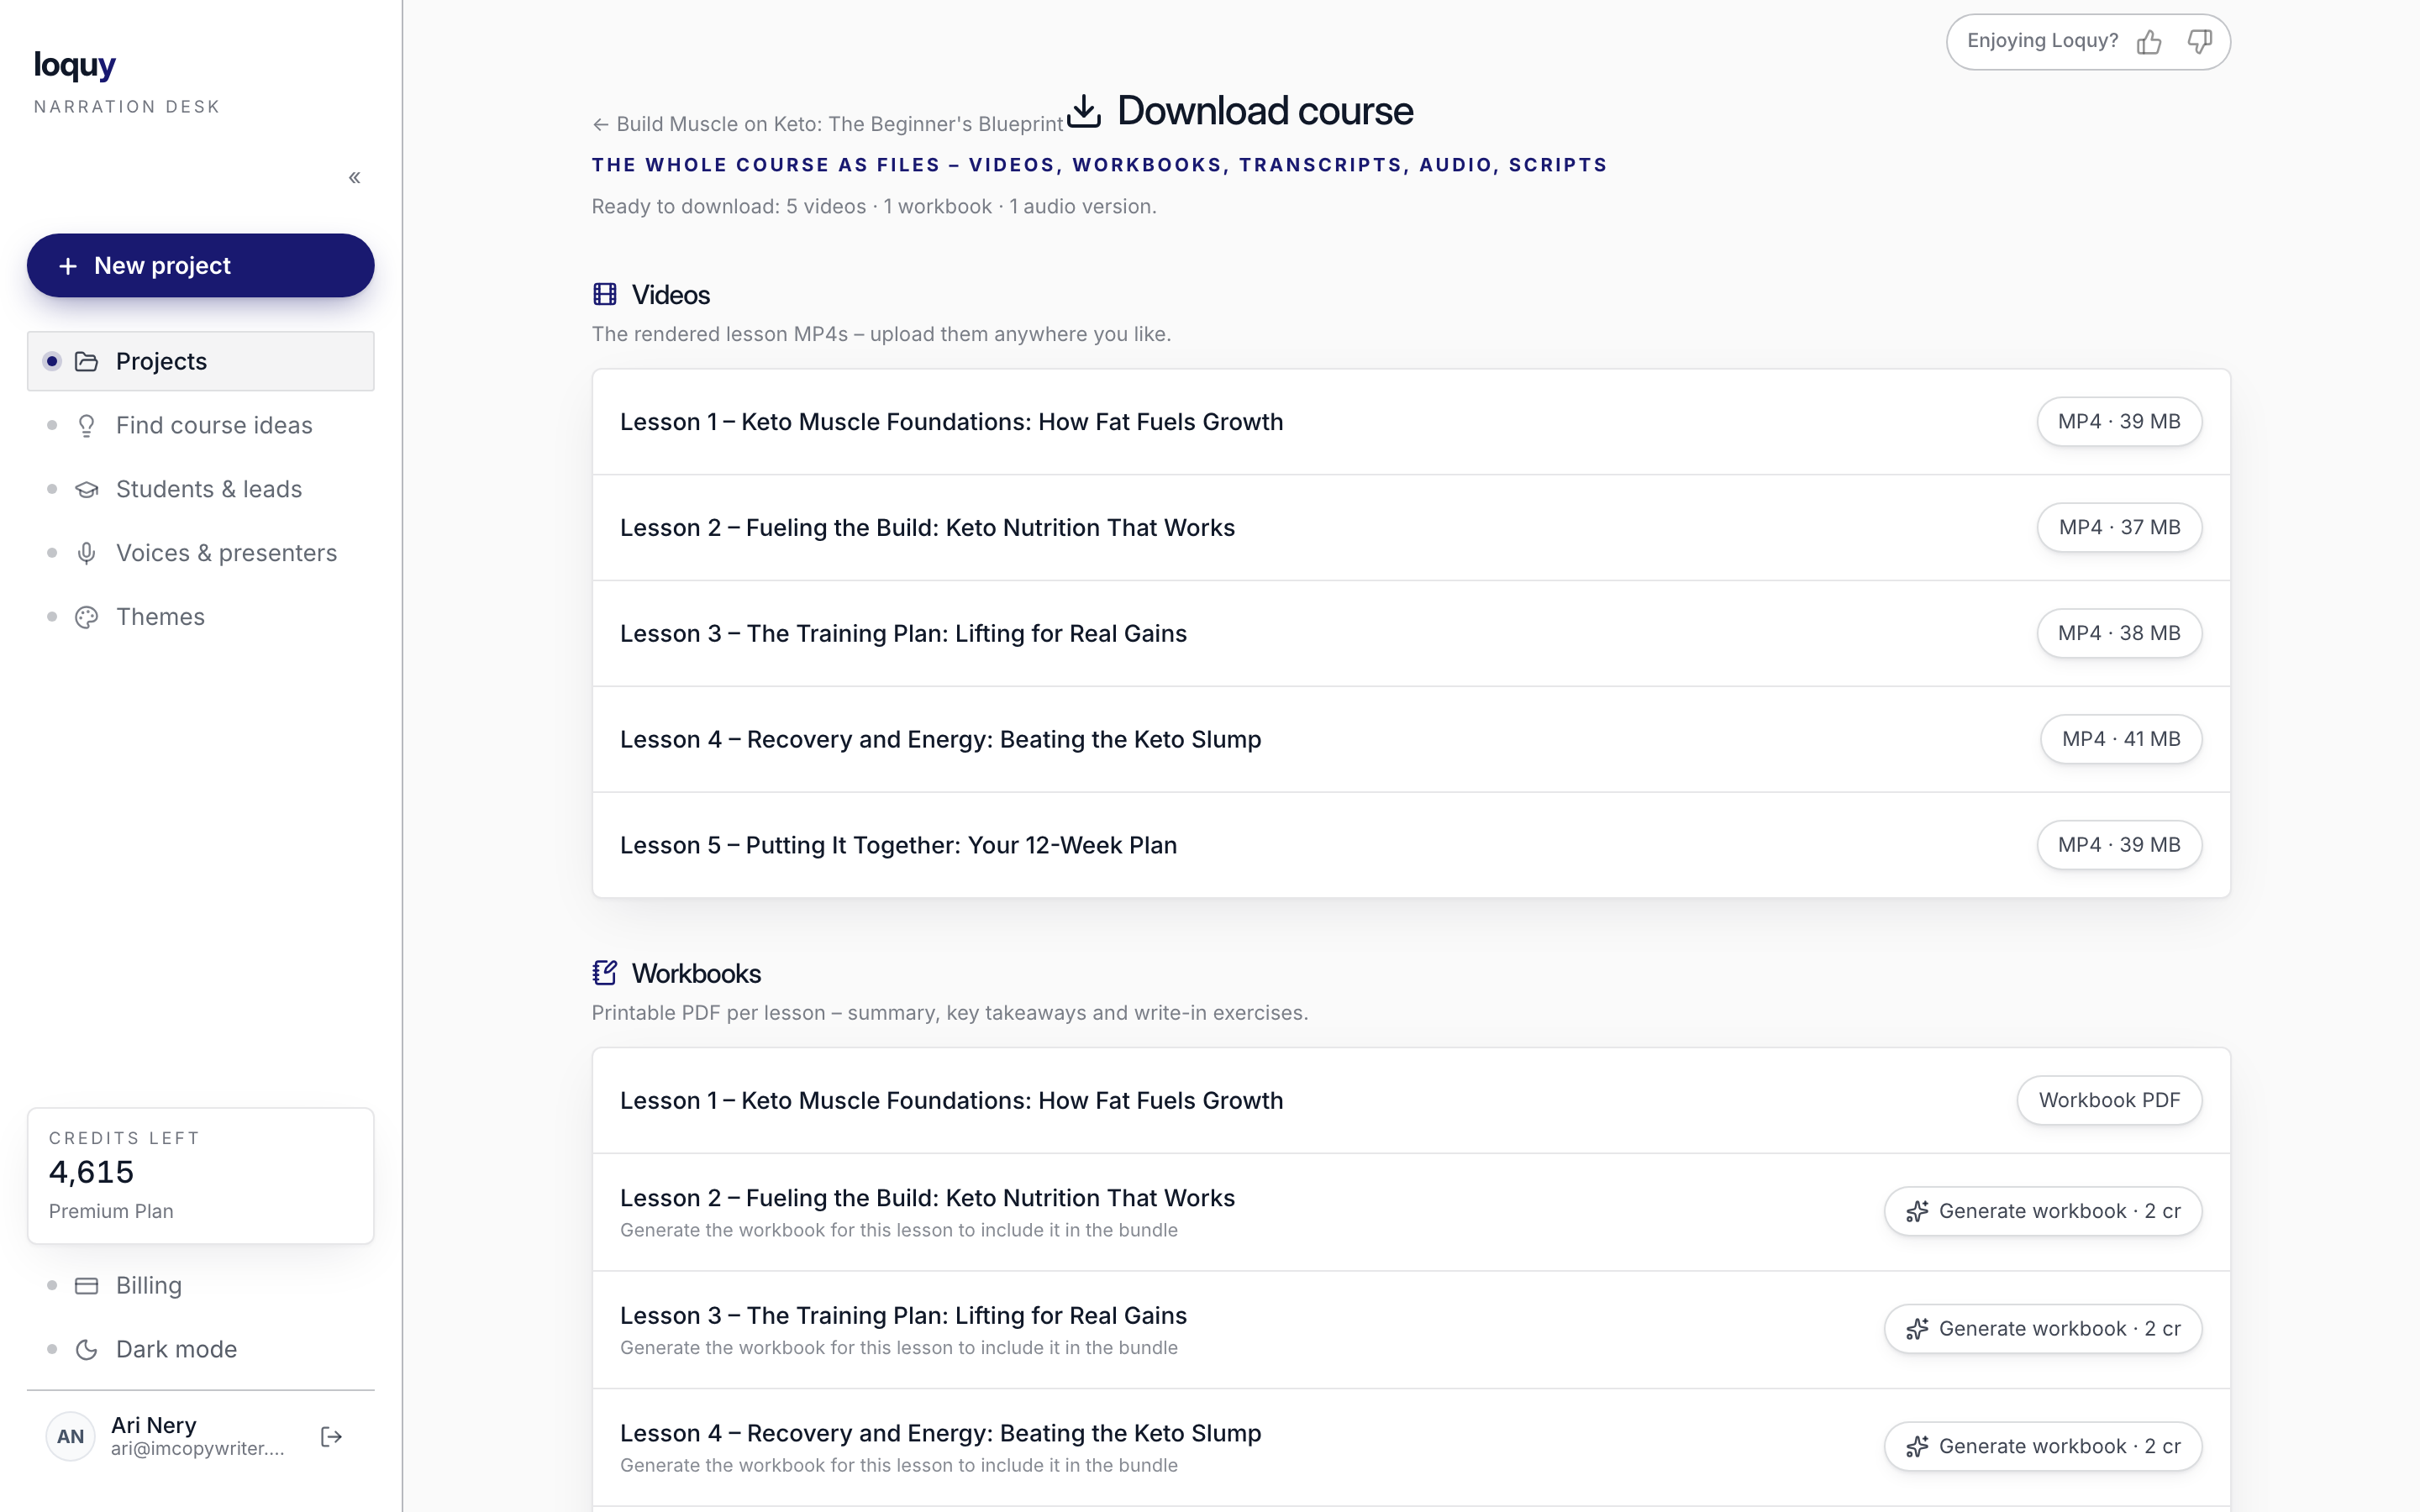Download Lesson 2 MP4 · 37 MB

[2119, 528]
